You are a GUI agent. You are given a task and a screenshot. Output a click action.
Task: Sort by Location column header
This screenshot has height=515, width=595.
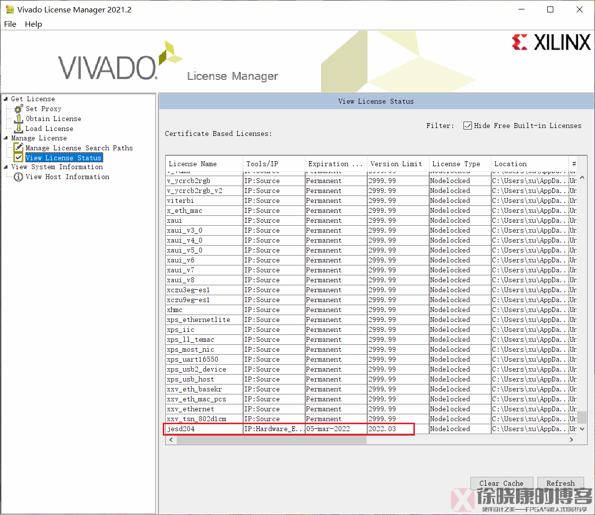(x=529, y=164)
